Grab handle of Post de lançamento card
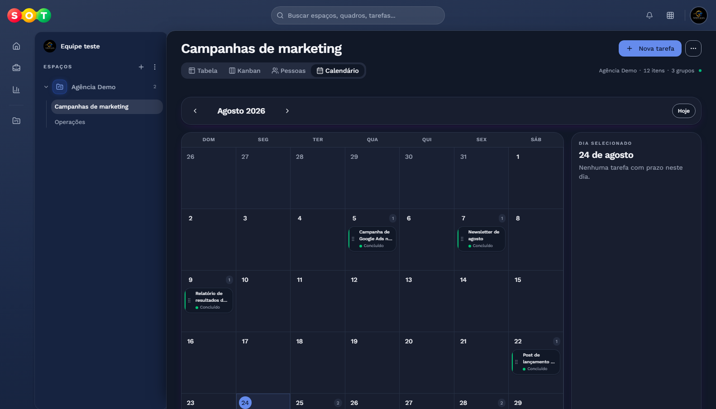Screen dimensions: 716x409 516,362
